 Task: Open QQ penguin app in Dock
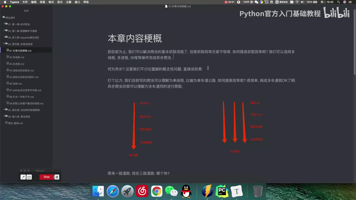click(186, 191)
